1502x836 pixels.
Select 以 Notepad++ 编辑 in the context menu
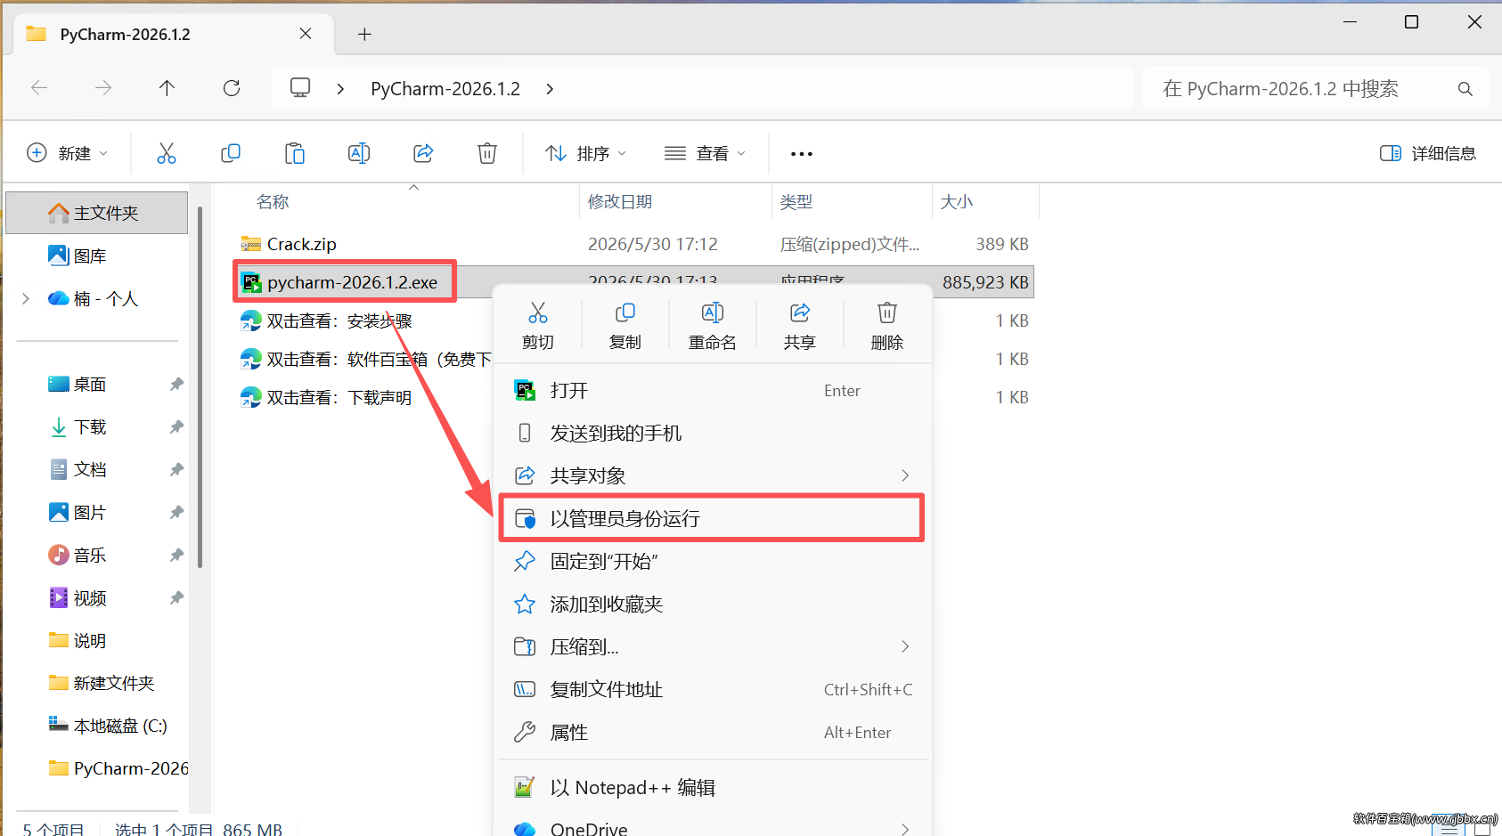pyautogui.click(x=713, y=788)
